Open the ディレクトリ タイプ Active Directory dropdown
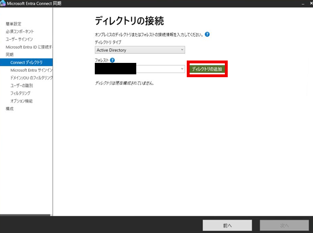 pyautogui.click(x=140, y=50)
